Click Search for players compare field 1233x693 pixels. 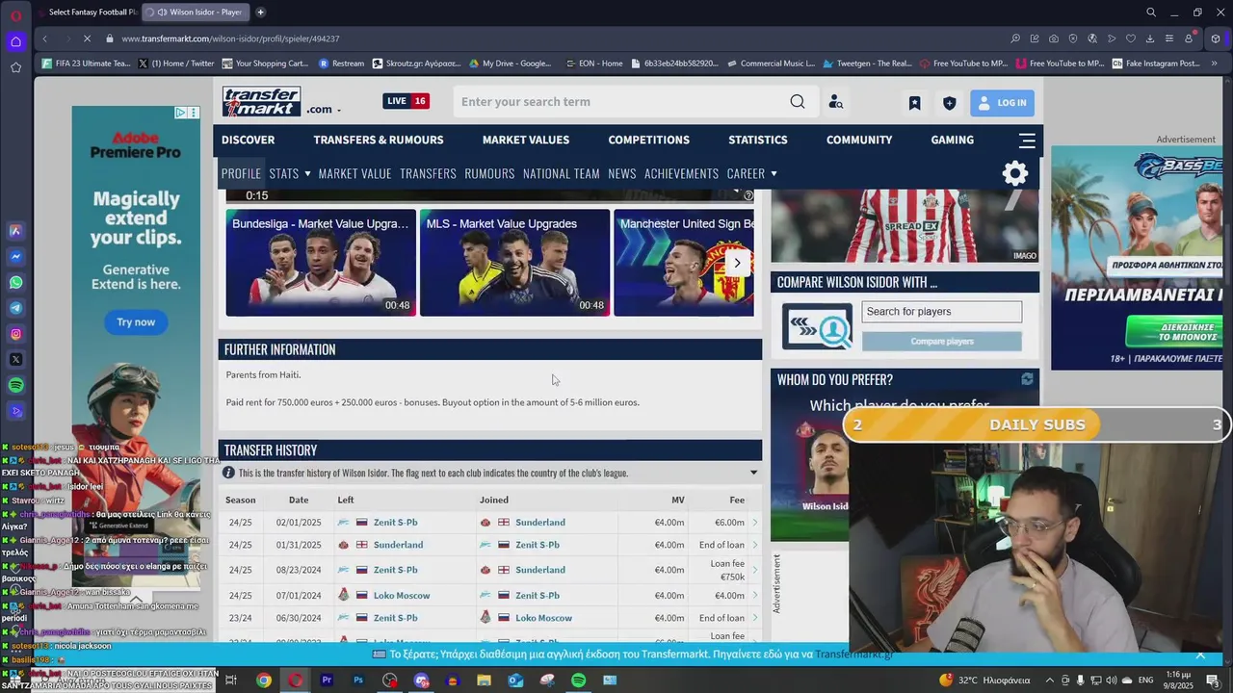tap(941, 312)
